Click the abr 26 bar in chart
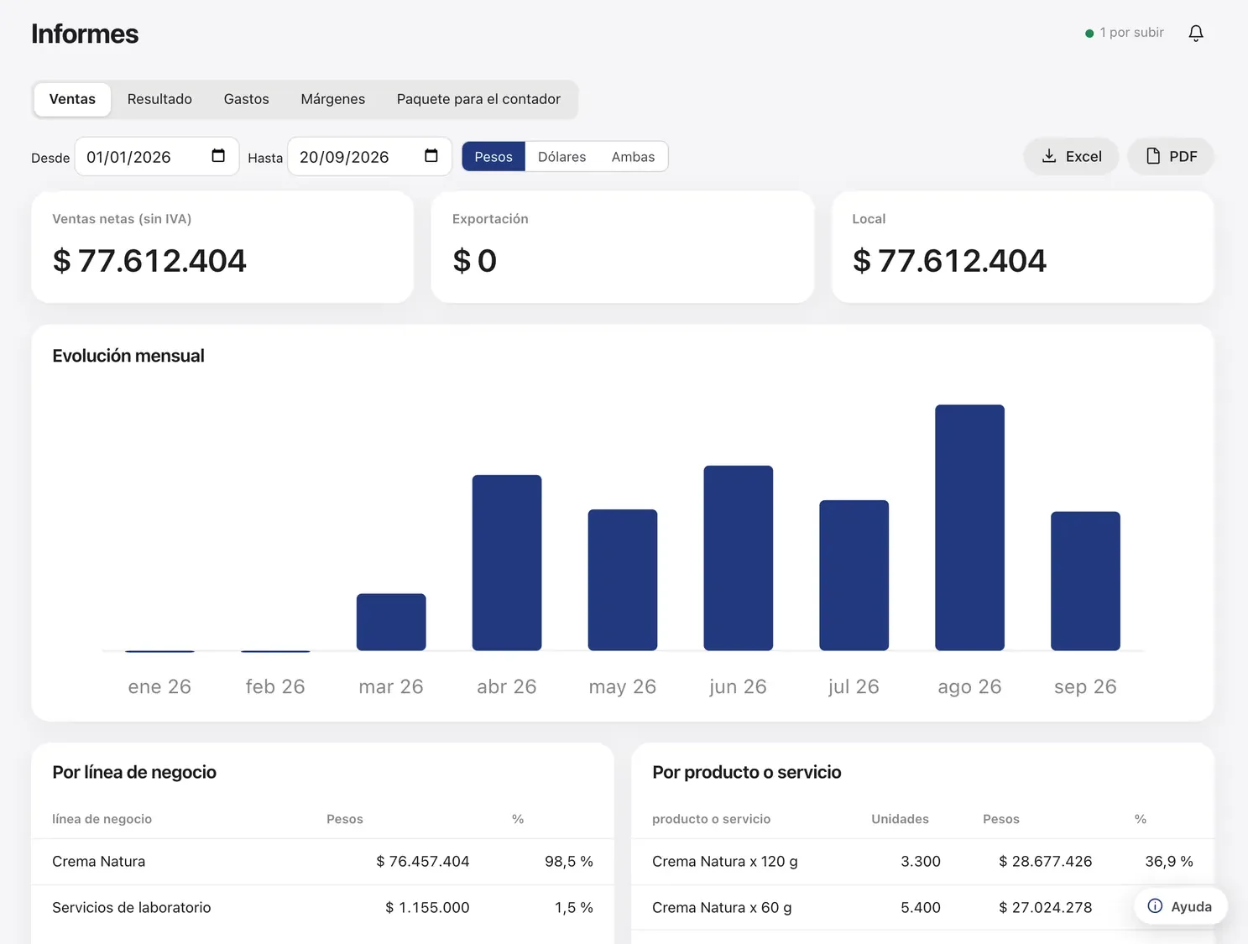1248x944 pixels. (x=507, y=563)
